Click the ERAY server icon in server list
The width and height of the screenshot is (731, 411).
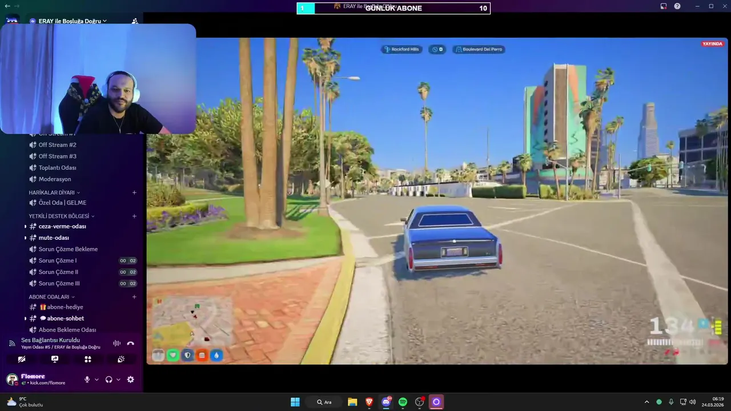click(12, 20)
